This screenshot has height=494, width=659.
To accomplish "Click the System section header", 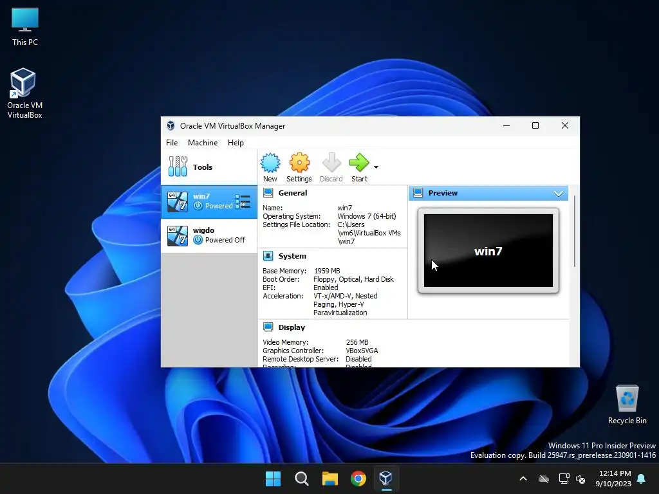I will click(x=292, y=256).
